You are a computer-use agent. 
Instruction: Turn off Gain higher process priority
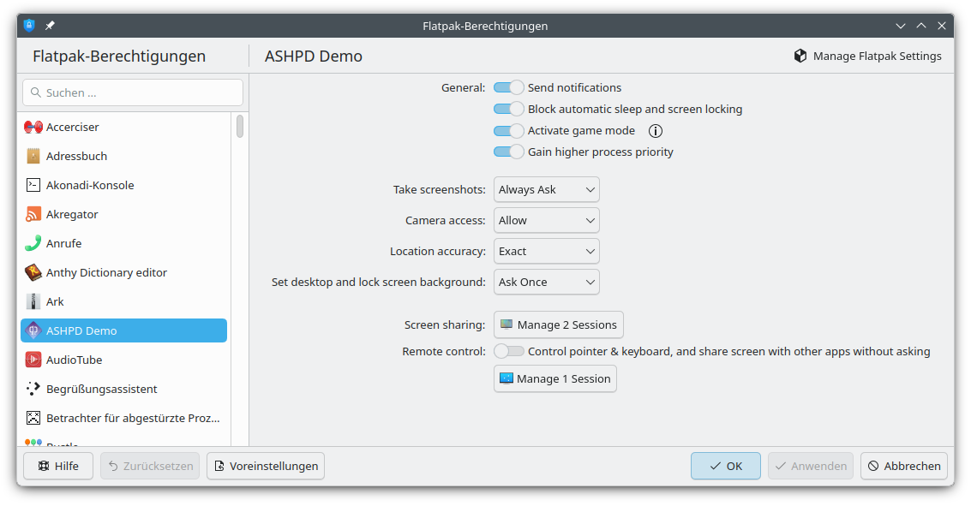coord(508,152)
